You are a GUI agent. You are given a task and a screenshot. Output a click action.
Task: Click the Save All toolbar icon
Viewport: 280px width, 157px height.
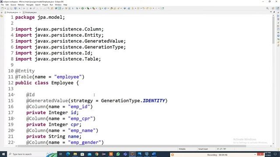pyautogui.click(x=11, y=8)
